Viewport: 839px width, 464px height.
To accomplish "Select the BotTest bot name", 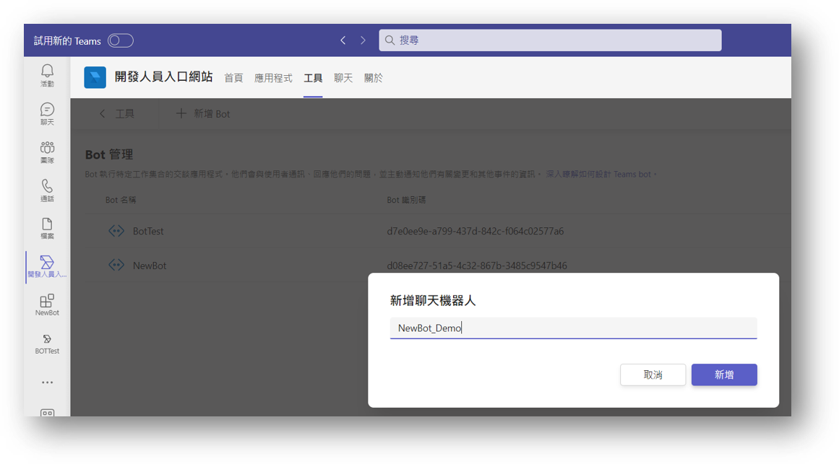I will (x=148, y=231).
